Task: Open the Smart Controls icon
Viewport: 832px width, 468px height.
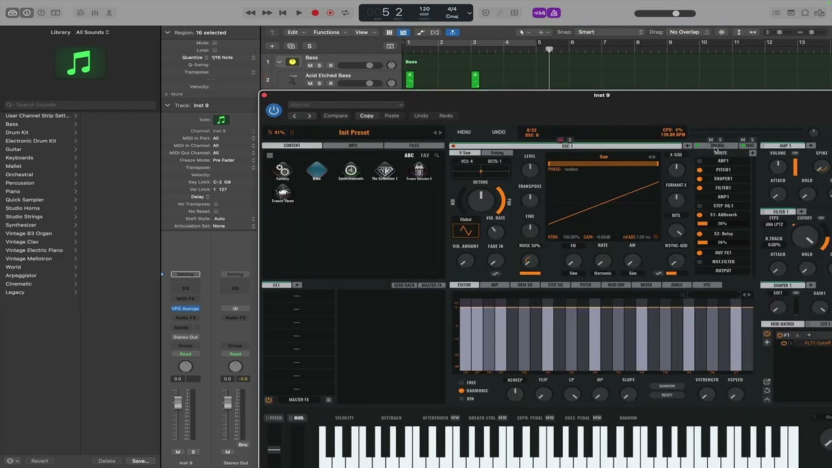Action: 80,12
